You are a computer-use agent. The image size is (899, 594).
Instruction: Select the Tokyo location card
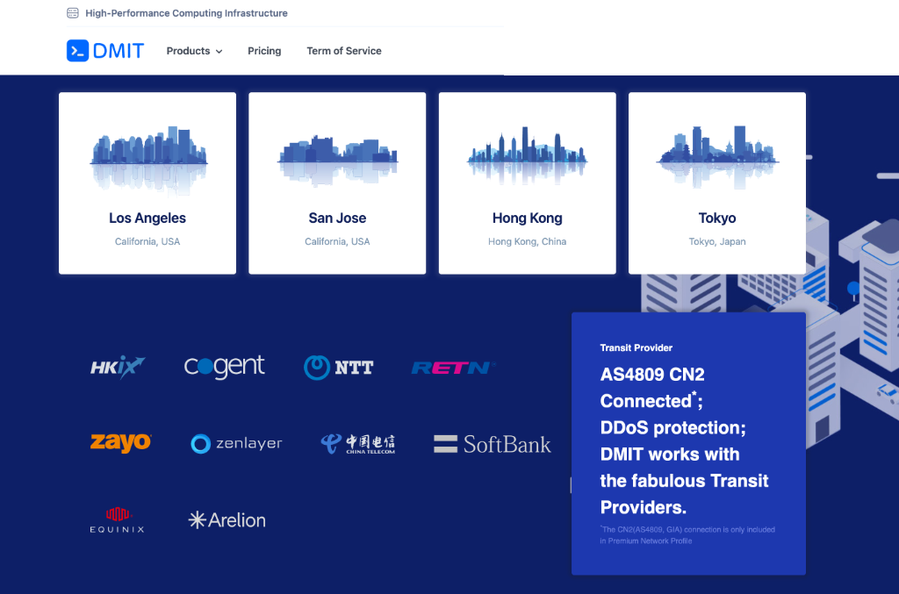pos(717,183)
